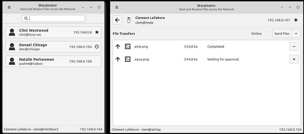
Task: Click clem@lmde hostname text
Action: pyautogui.click(x=144, y=23)
